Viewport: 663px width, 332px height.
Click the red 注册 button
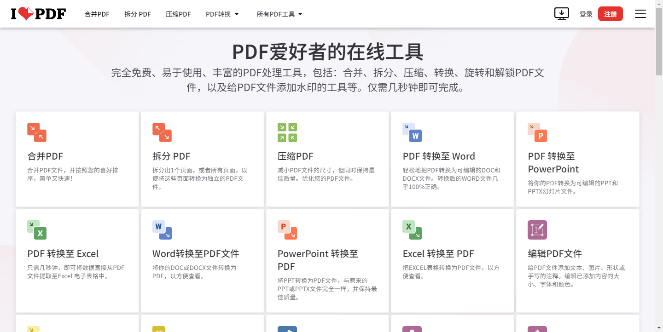coord(611,14)
